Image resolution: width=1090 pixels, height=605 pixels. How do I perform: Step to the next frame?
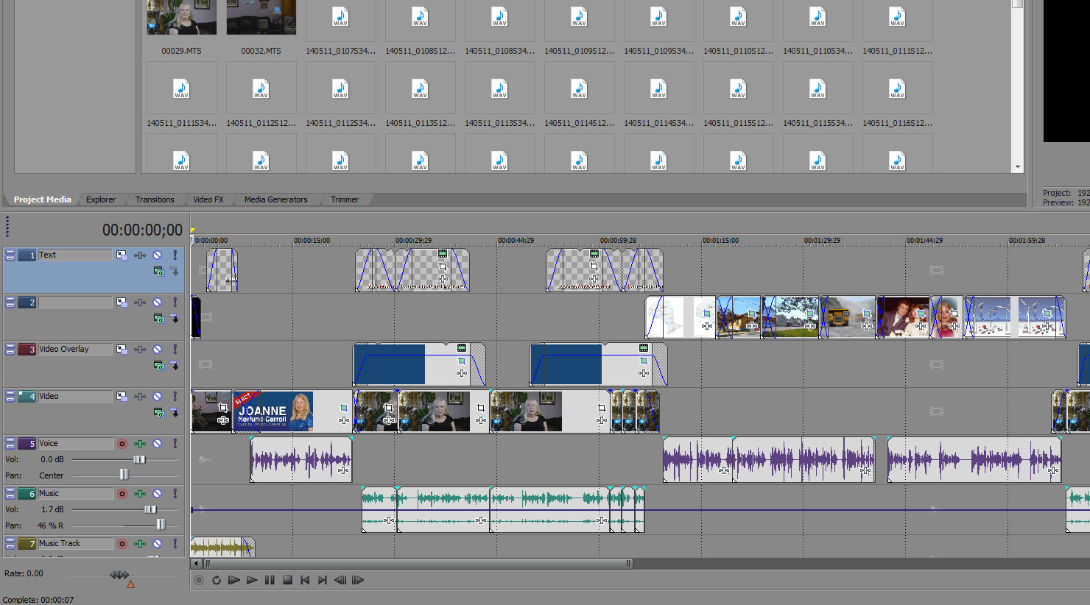point(358,580)
